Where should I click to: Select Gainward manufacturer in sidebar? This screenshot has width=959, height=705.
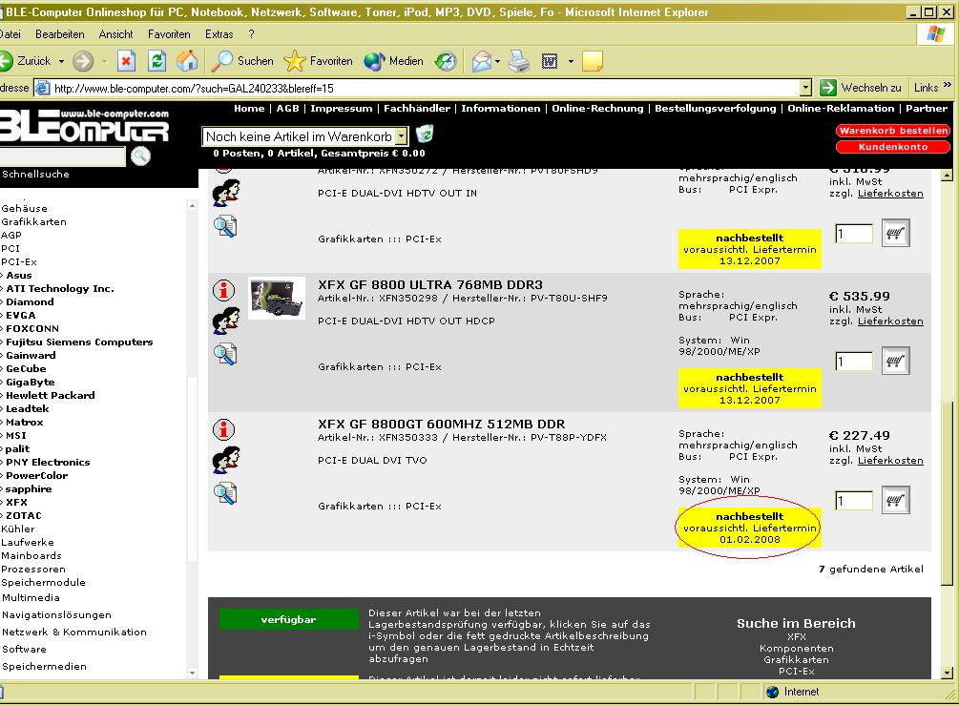tap(31, 355)
